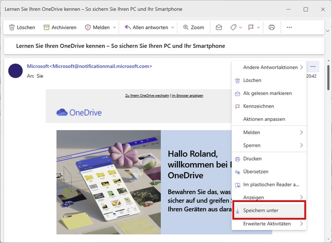Click the An: Sie recipient text
Image resolution: width=332 pixels, height=243 pixels.
point(35,76)
